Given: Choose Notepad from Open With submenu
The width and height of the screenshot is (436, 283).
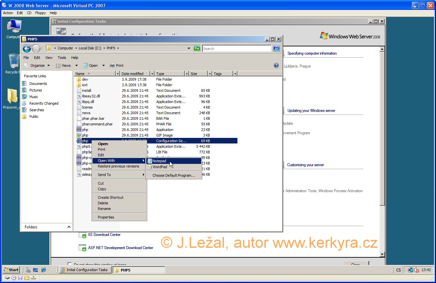Looking at the screenshot, I should pyautogui.click(x=159, y=161).
